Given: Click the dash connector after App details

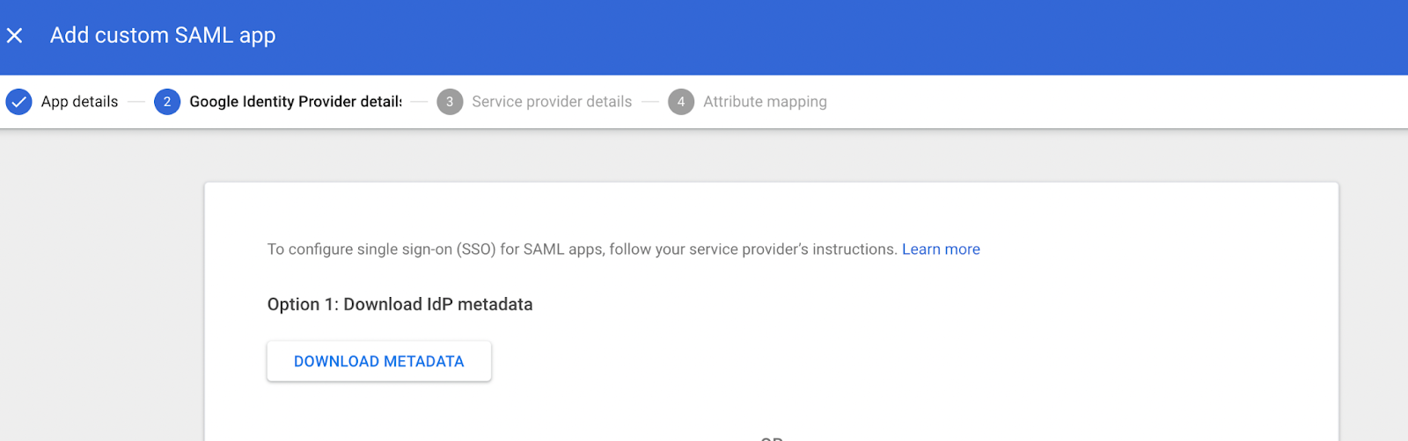Looking at the screenshot, I should click(136, 102).
